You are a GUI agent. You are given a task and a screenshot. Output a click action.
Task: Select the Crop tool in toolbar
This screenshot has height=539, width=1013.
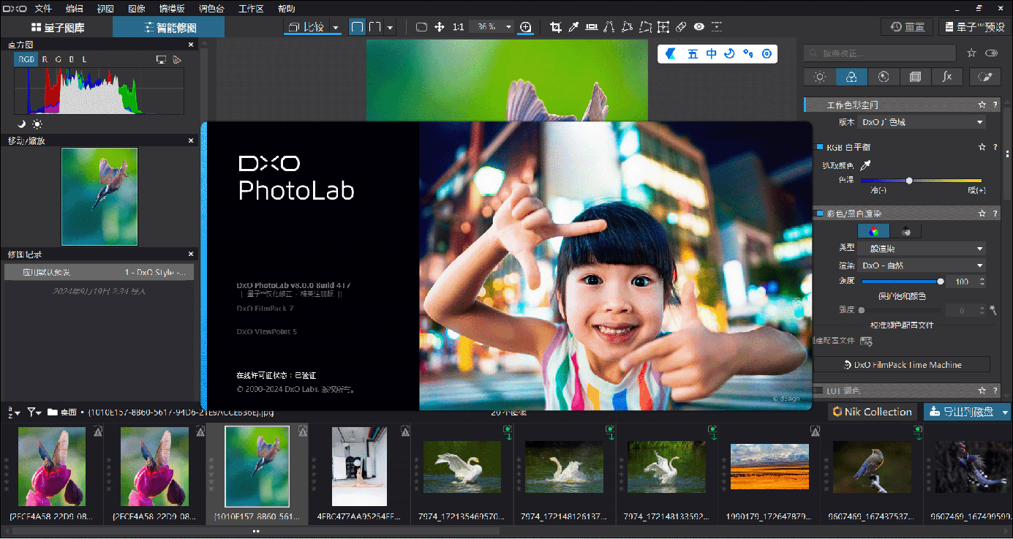pos(555,27)
